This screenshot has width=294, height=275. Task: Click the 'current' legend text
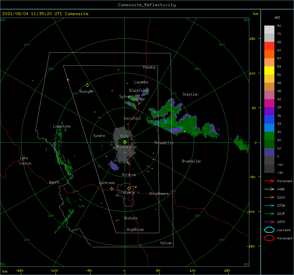284,230
